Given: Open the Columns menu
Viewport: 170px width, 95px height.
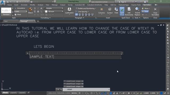Looking at the screenshot, I should (x=101, y=11).
